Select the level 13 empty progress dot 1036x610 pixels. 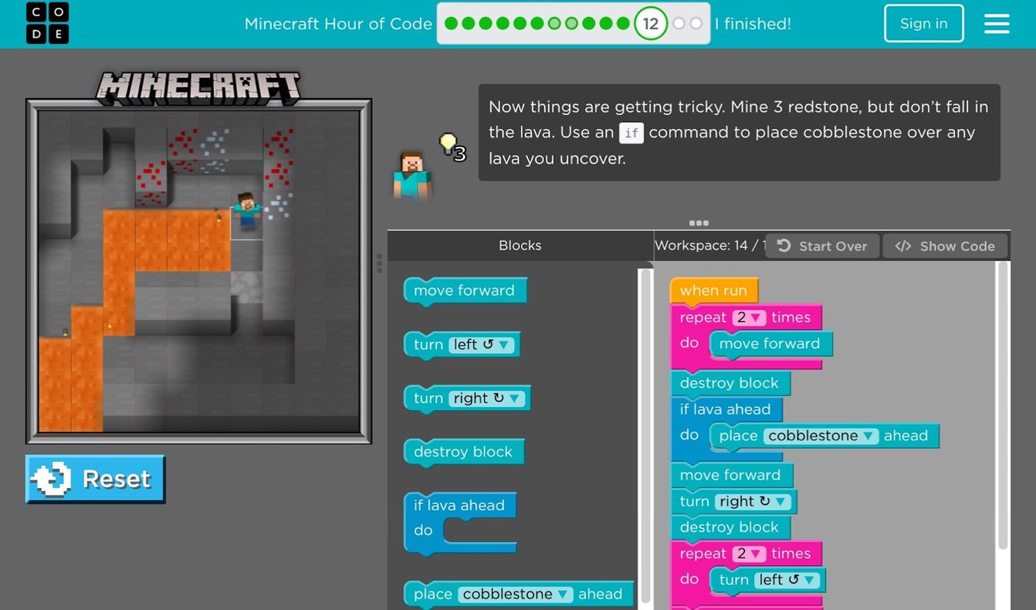click(679, 23)
